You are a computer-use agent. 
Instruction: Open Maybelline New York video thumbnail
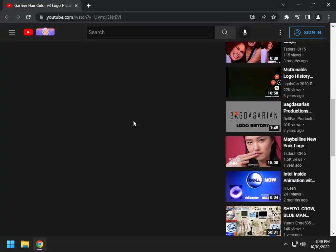pyautogui.click(x=253, y=152)
